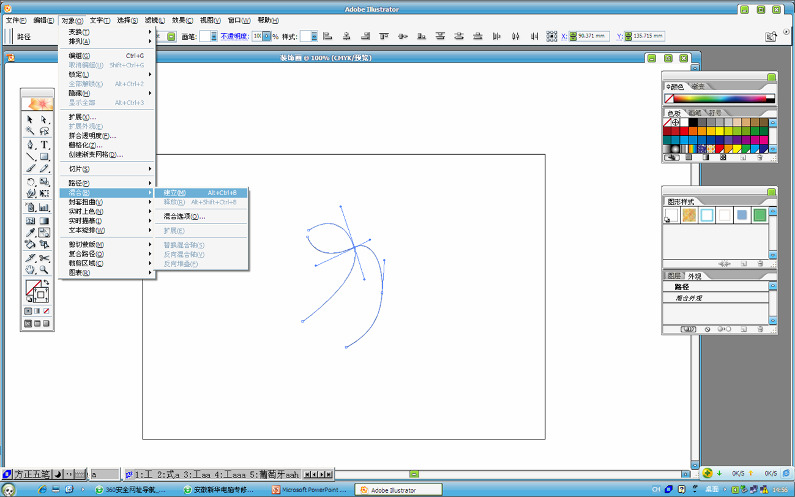The image size is (795, 497).
Task: Click 建立(M) in the blend submenu
Action: point(174,193)
